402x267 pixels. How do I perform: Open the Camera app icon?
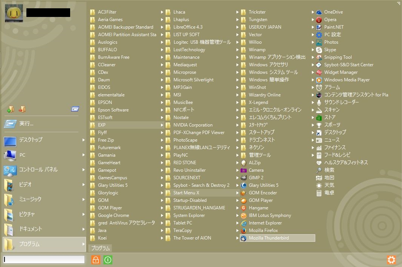(244, 170)
